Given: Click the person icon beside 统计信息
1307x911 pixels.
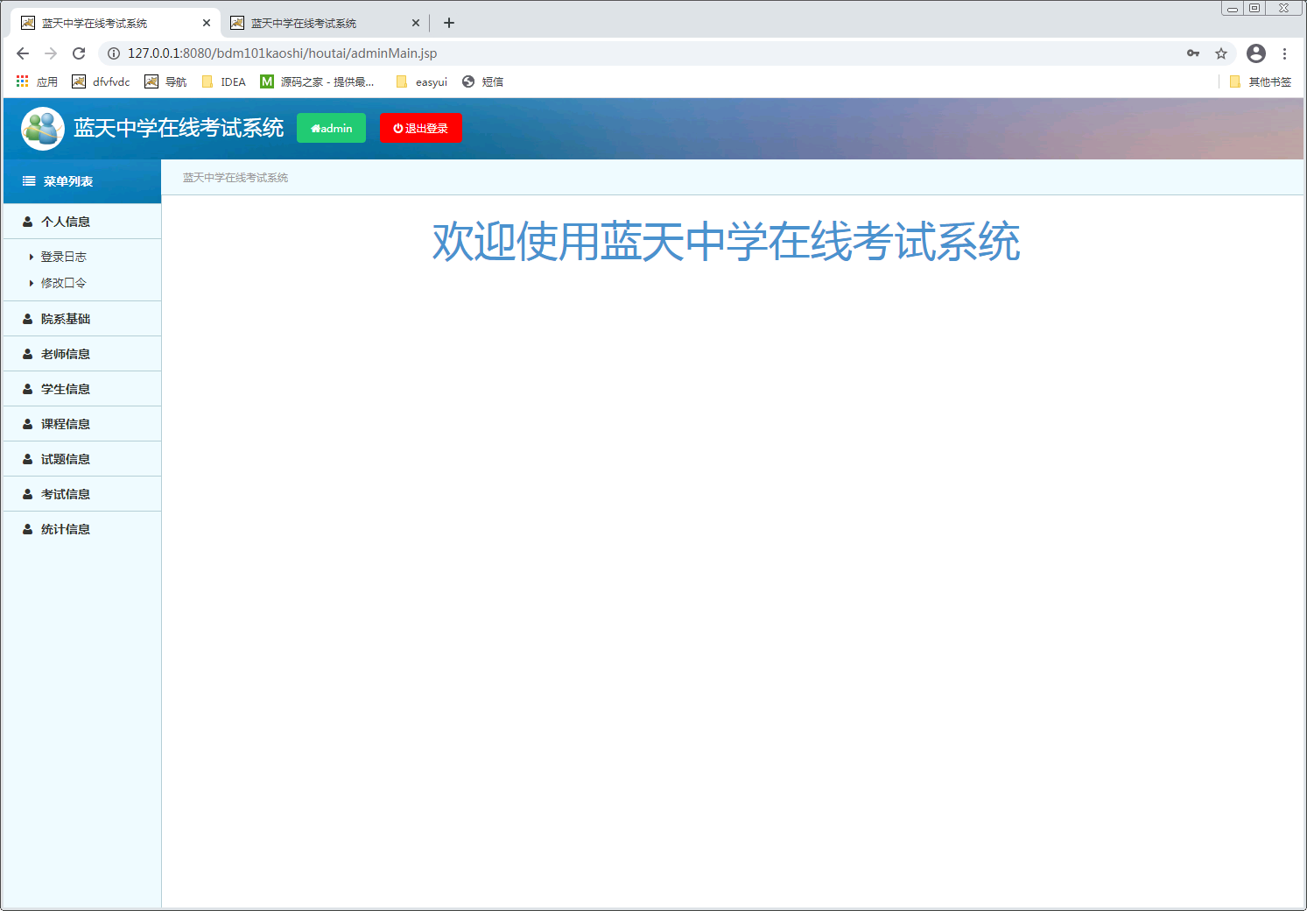Looking at the screenshot, I should tap(28, 529).
